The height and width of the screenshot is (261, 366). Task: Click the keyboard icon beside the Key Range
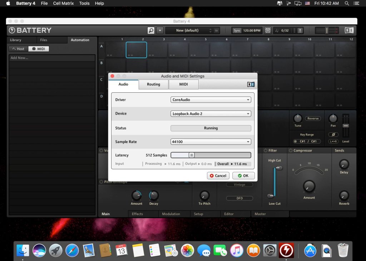[295, 141]
